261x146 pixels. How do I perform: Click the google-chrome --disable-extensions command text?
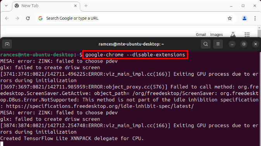pos(135,55)
